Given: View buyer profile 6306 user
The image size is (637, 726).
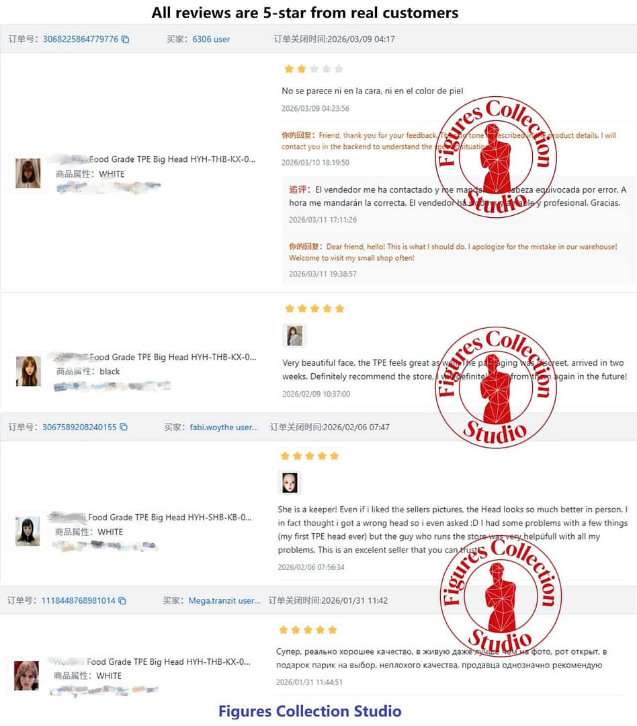Looking at the screenshot, I should tap(211, 40).
